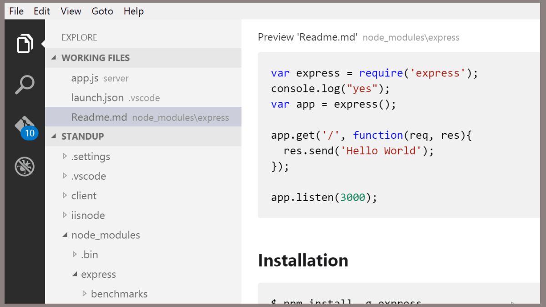Expand the client folder arrow
Viewport: 546px width, 307px height.
point(65,196)
